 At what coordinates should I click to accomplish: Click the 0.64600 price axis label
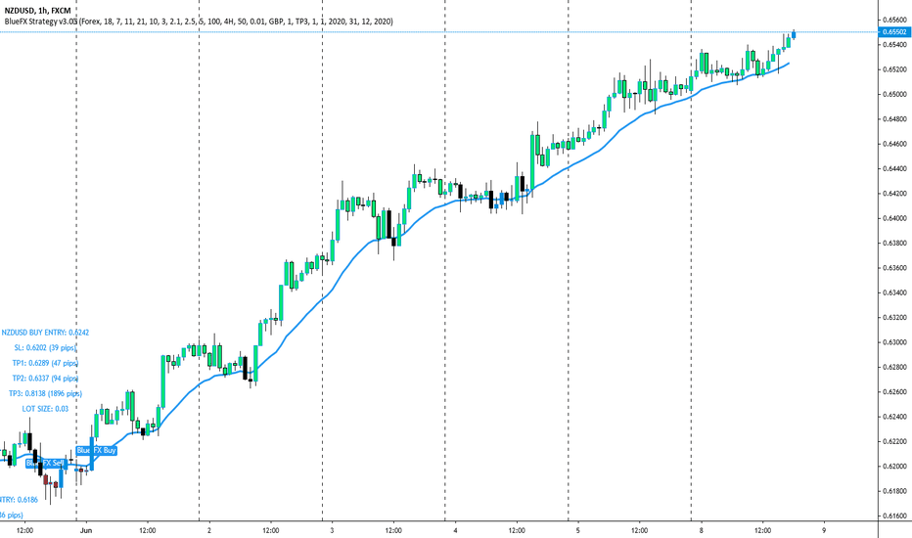(x=894, y=144)
